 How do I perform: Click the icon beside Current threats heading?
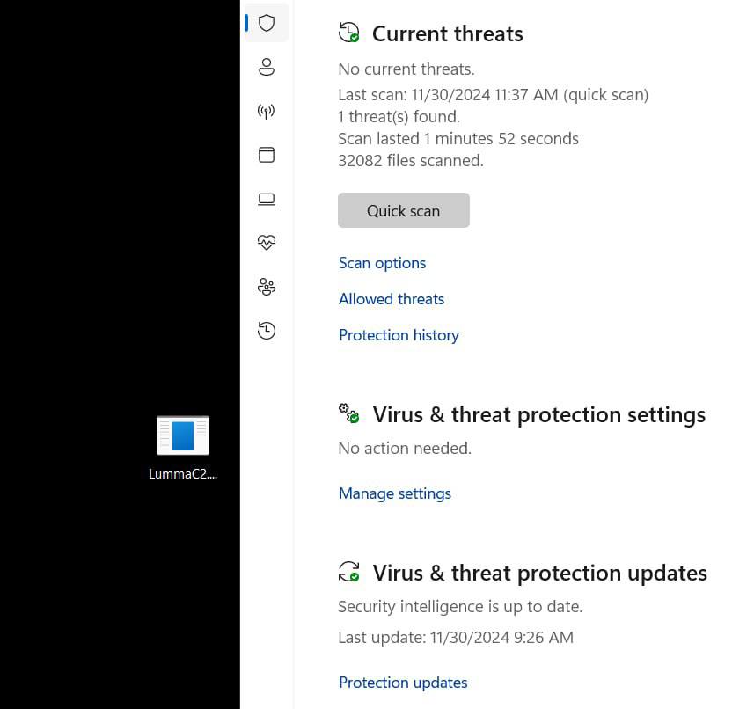click(349, 33)
